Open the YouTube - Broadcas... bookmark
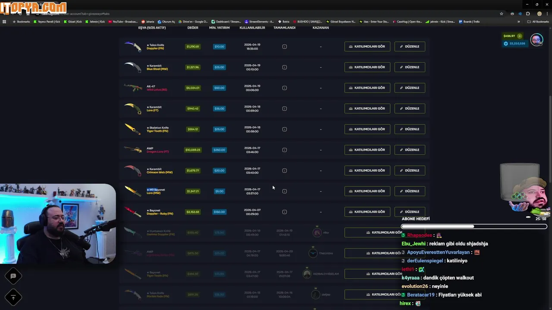552x310 pixels. 123,22
